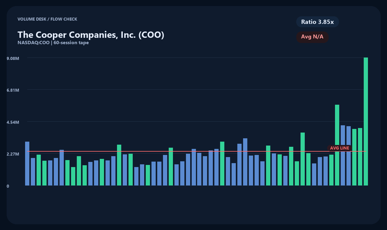Click the Ratio 3.85x badge
Screen dimensions: 387x230
pos(317,22)
